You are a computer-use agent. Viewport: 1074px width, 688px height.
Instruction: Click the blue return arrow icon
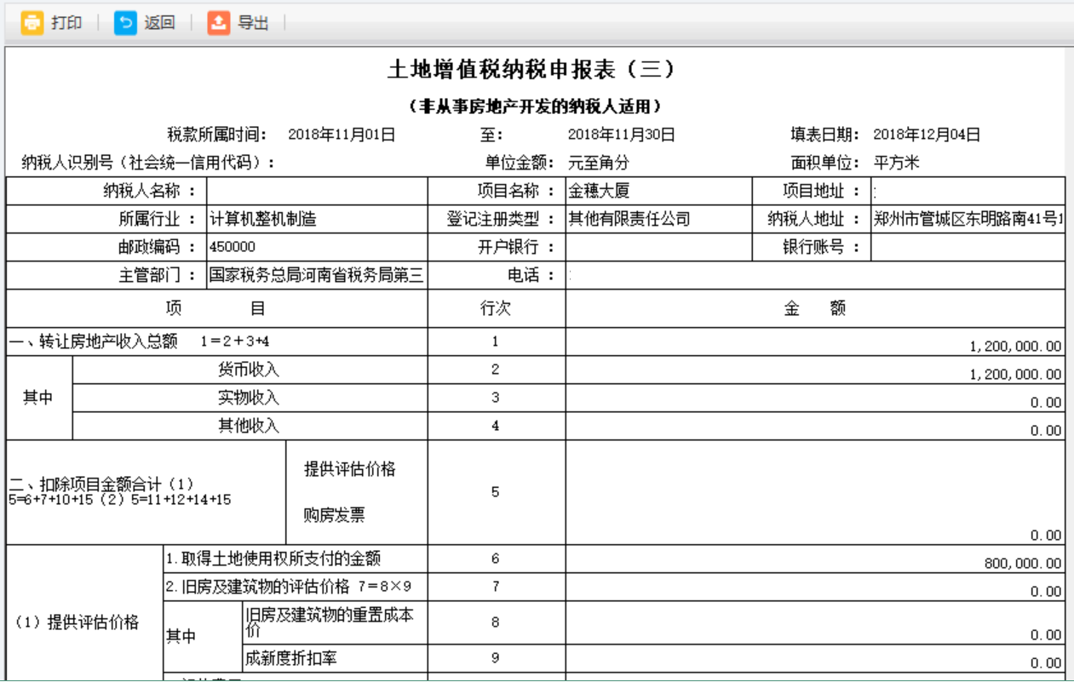[x=125, y=23]
